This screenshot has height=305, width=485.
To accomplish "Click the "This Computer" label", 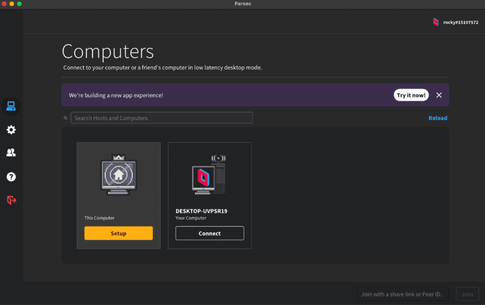I will [x=99, y=218].
